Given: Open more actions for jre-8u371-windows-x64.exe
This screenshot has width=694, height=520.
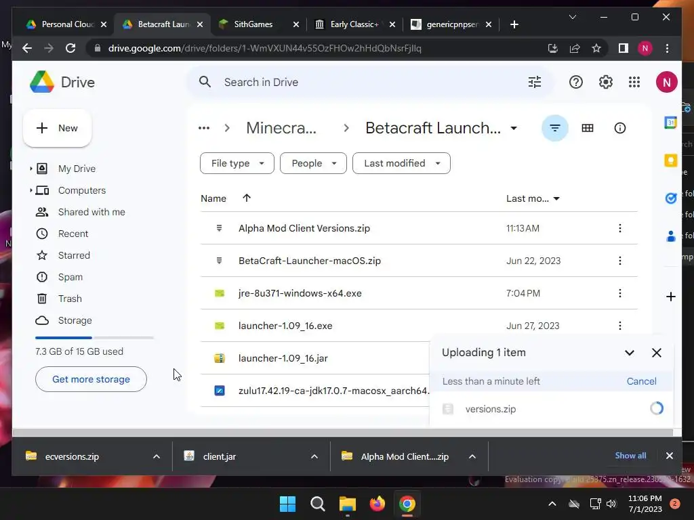Looking at the screenshot, I should pyautogui.click(x=619, y=293).
